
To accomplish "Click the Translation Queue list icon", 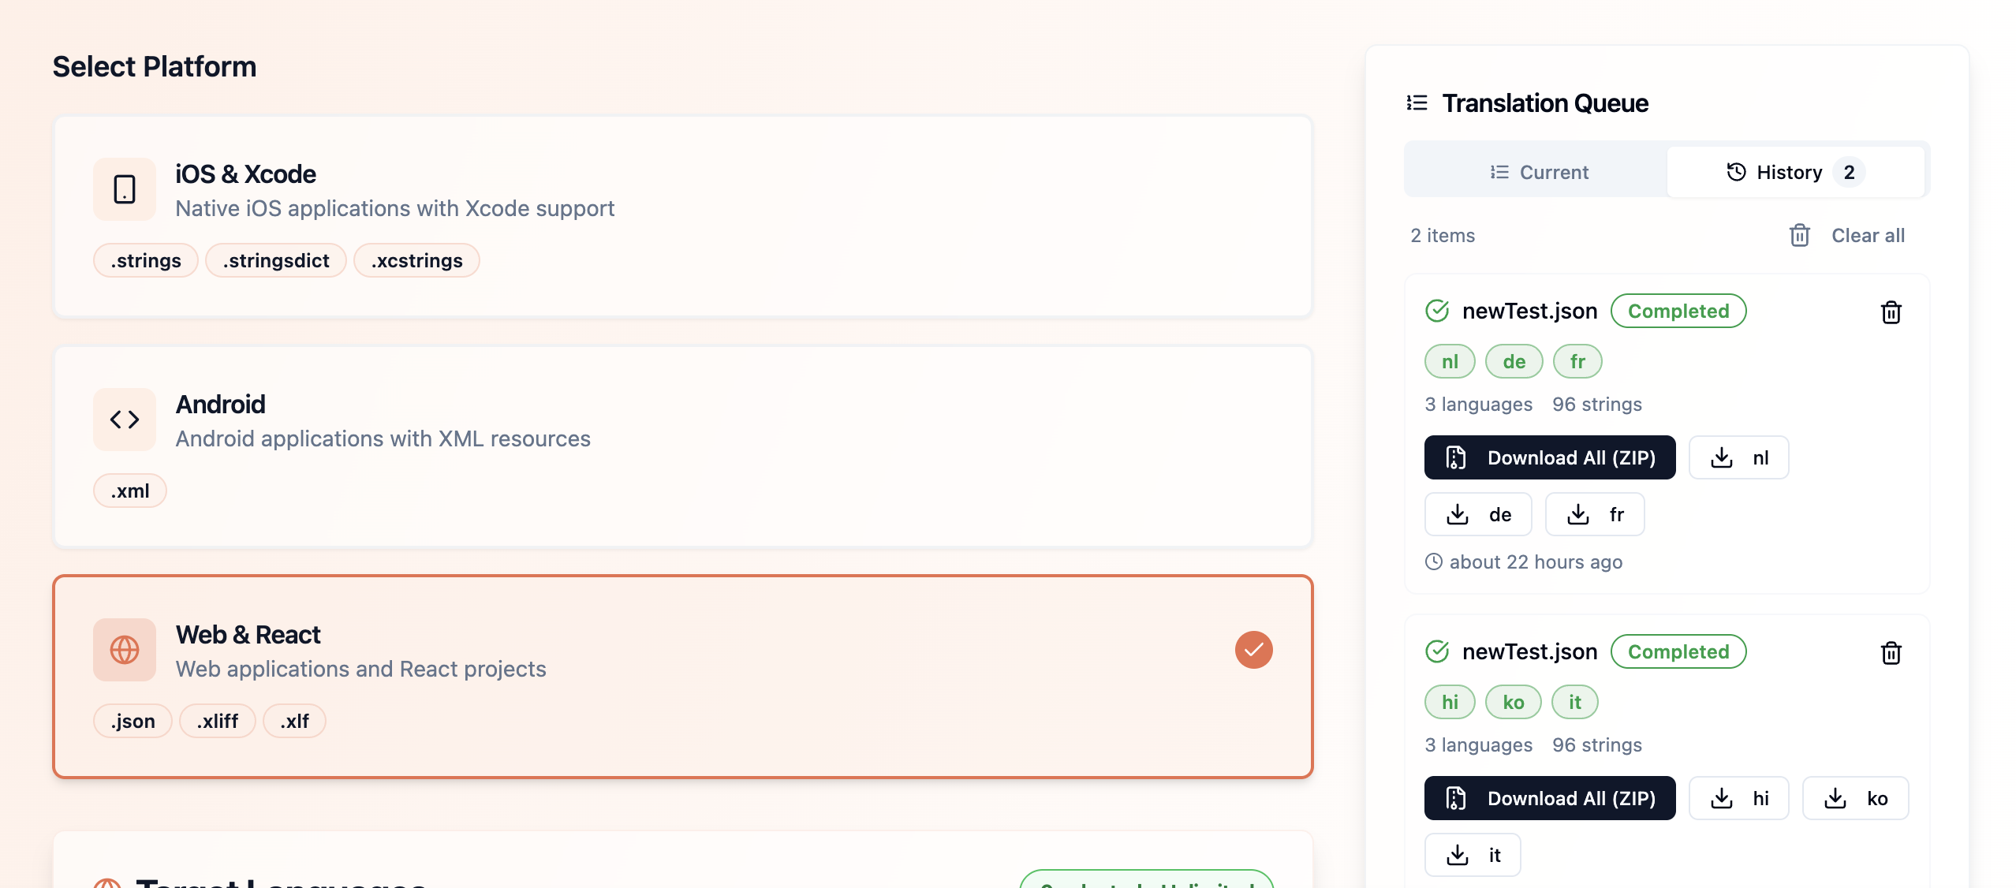I will [x=1414, y=103].
